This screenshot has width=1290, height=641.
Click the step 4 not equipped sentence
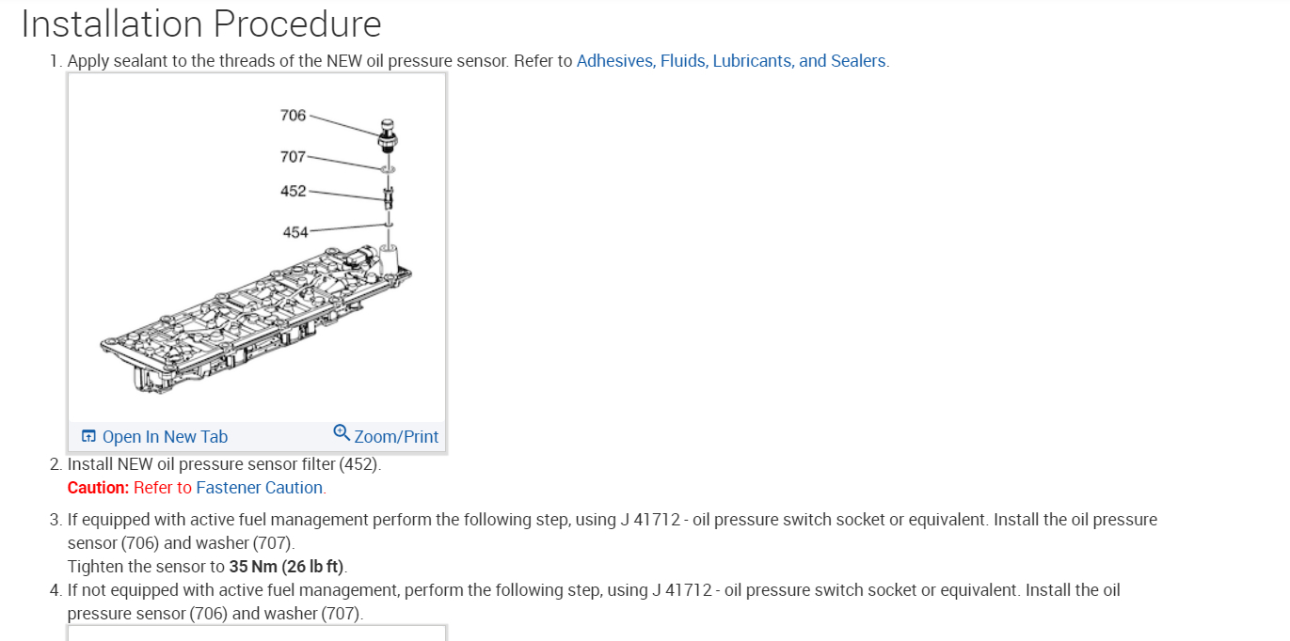pyautogui.click(x=593, y=590)
